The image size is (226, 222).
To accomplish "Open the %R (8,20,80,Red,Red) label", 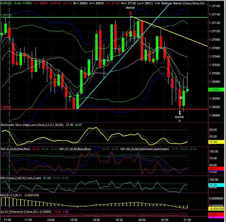I will click(15, 149).
